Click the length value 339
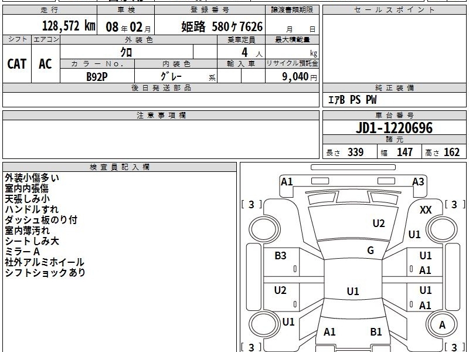Image resolution: width=469 pixels, height=352 pixels. (x=356, y=152)
